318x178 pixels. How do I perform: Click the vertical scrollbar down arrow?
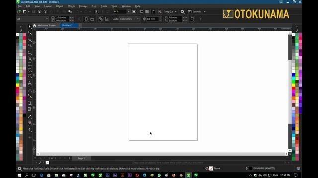pos(290,150)
